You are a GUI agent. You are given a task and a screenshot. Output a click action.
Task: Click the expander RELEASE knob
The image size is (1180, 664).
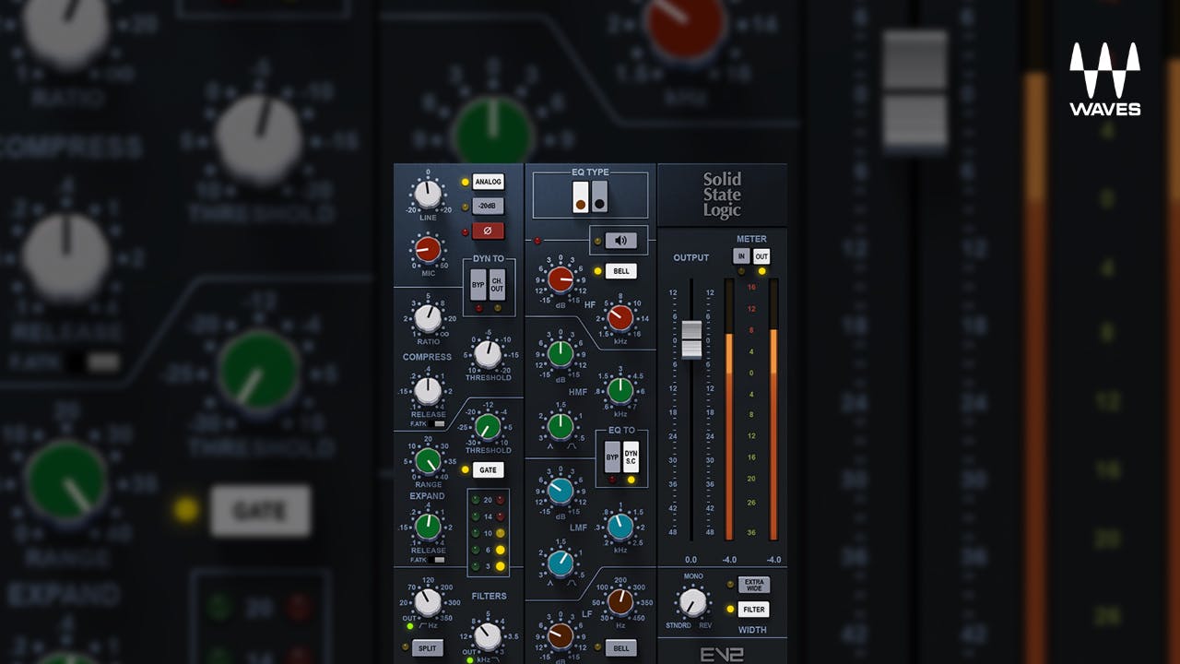point(428,527)
